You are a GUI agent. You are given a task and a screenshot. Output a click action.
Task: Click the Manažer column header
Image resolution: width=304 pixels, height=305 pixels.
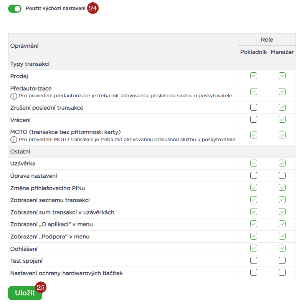point(282,52)
